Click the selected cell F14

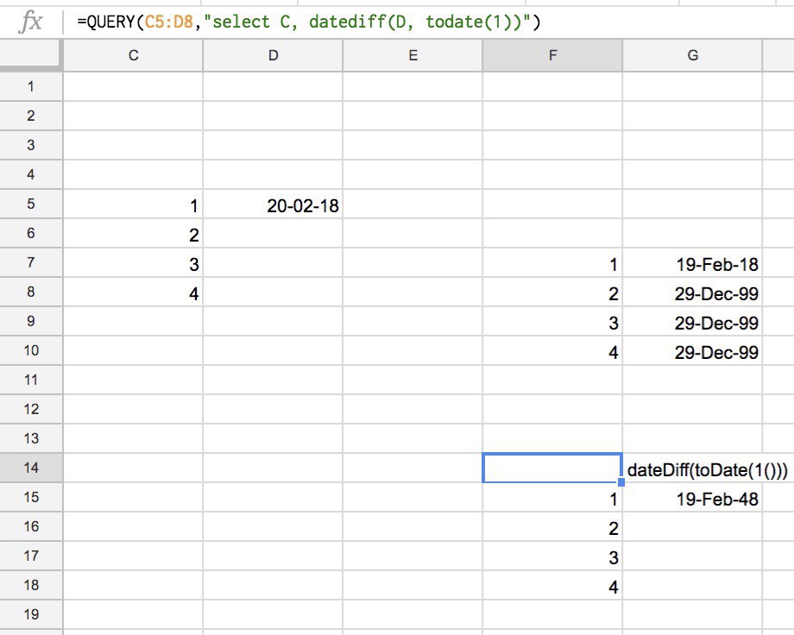tap(552, 468)
